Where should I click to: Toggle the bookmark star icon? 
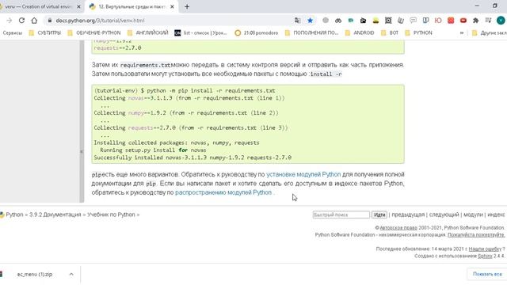tap(310, 21)
